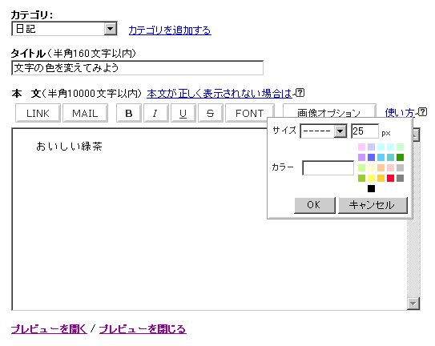Underline text with the U button
This screenshot has height=346, width=435.
pyautogui.click(x=183, y=113)
